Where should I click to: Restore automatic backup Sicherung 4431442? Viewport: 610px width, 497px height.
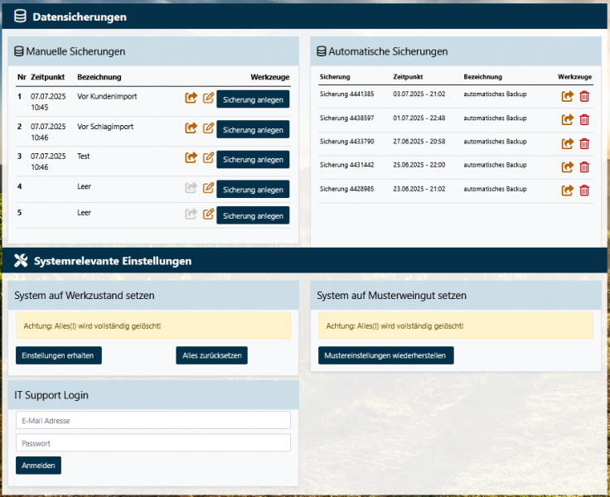coord(568,166)
